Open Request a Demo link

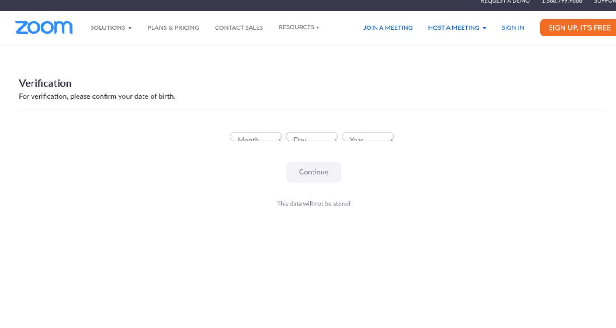point(505,2)
